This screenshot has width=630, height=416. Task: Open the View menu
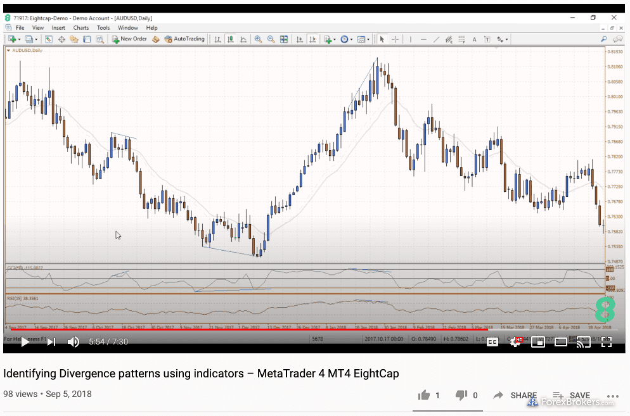[x=38, y=28]
